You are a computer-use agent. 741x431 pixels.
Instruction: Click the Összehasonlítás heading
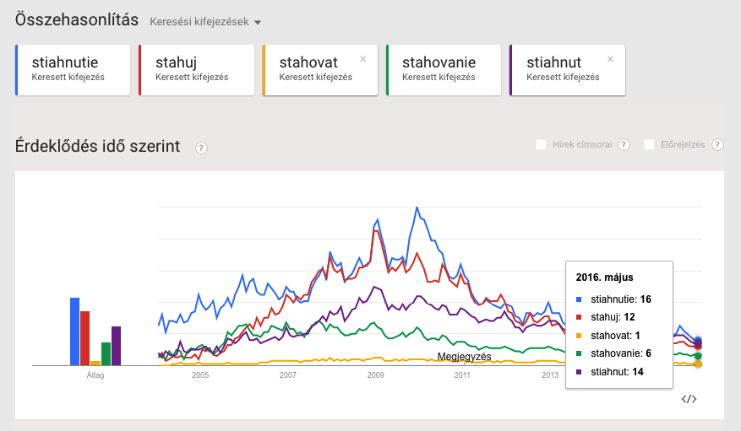(77, 19)
